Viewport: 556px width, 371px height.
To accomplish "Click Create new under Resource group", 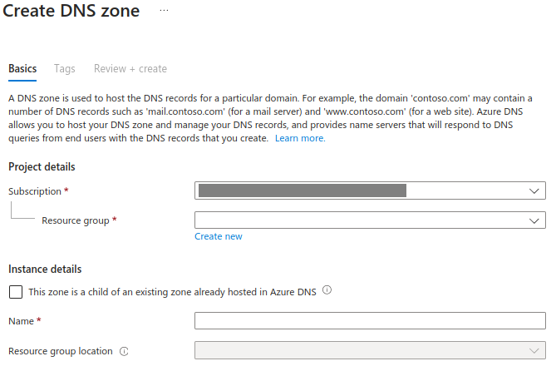I will tap(219, 236).
